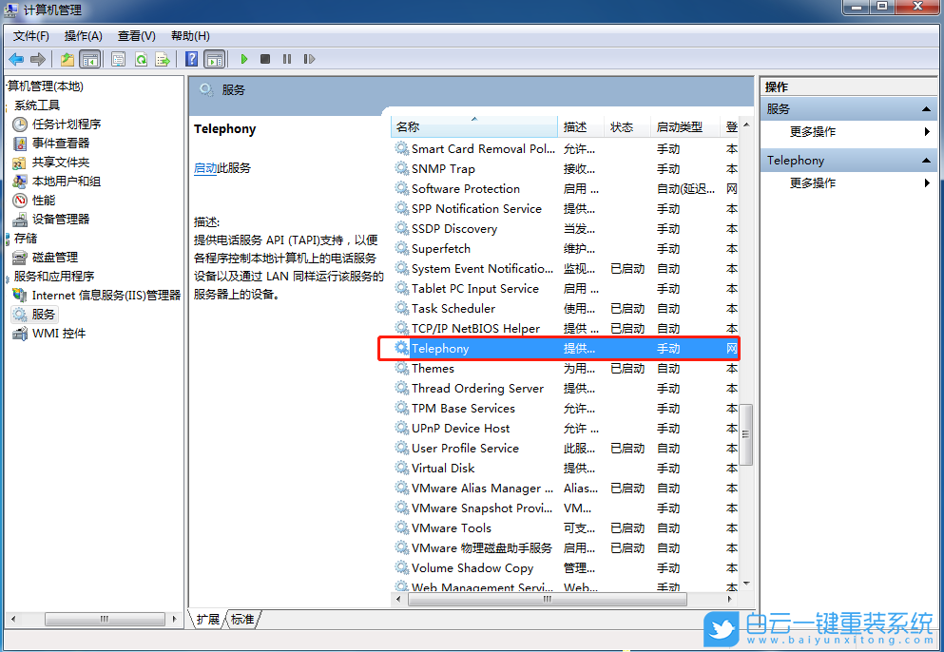Switch to the 标准 tab
Screen dimensions: 944x652
[242, 619]
